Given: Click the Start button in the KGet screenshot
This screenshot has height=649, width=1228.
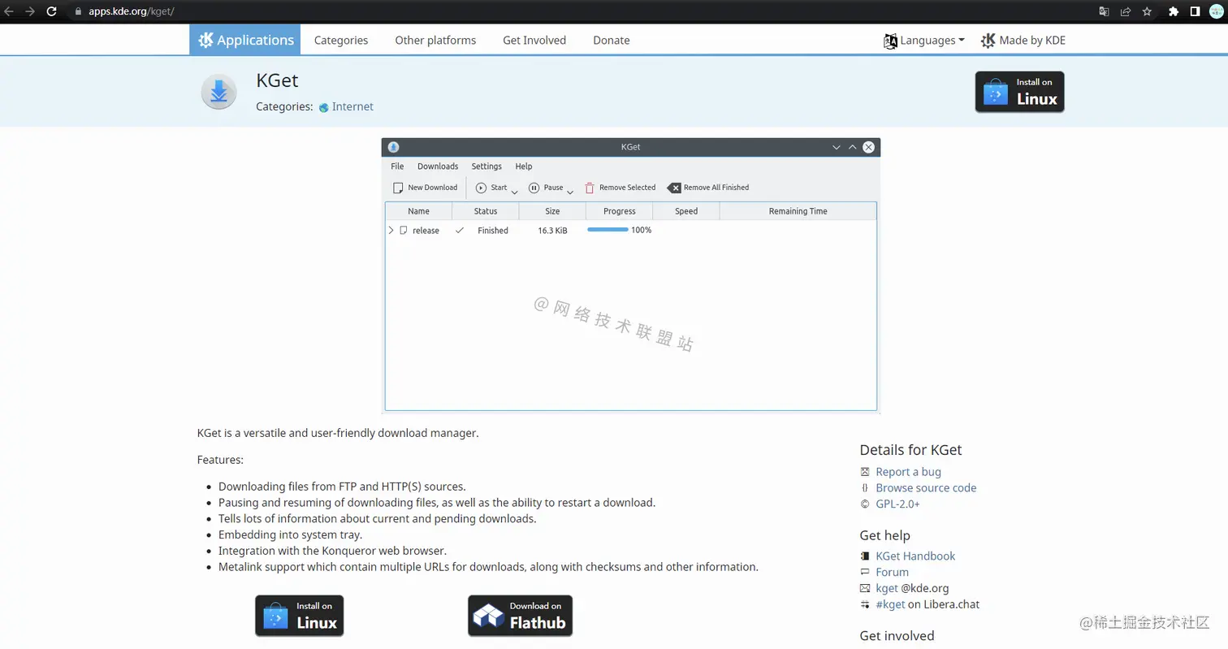Looking at the screenshot, I should pos(491,188).
